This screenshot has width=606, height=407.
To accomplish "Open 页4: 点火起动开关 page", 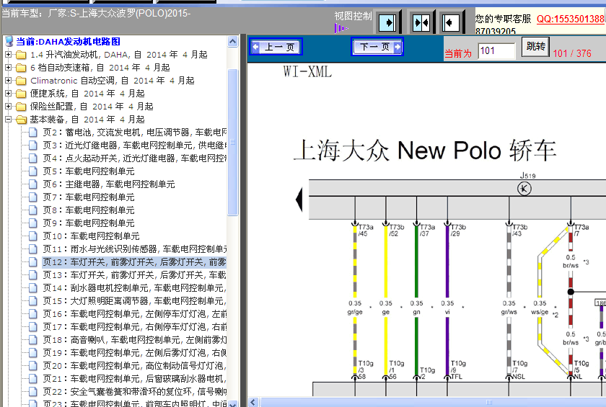I will [x=134, y=158].
